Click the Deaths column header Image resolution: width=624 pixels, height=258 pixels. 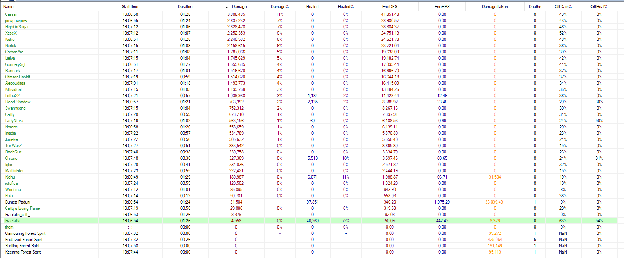click(x=535, y=7)
